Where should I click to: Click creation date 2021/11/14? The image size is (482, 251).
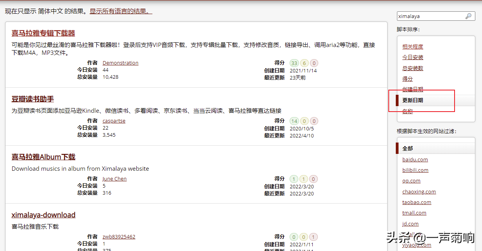point(303,70)
